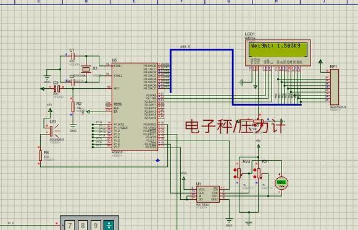Click the keypad 9 key
The width and height of the screenshot is (358, 230).
[x=96, y=225]
